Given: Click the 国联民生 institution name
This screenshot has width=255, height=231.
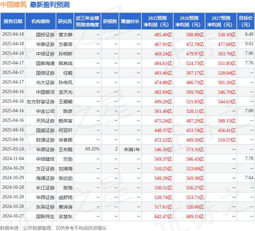Looking at the screenshot, I should point(45,216).
